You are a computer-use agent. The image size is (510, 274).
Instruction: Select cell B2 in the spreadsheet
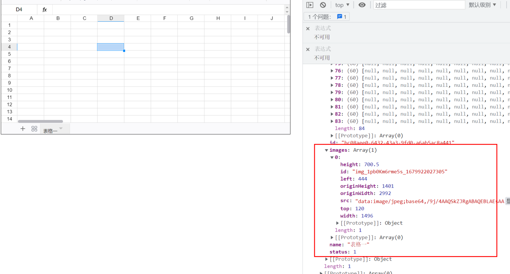57,32
